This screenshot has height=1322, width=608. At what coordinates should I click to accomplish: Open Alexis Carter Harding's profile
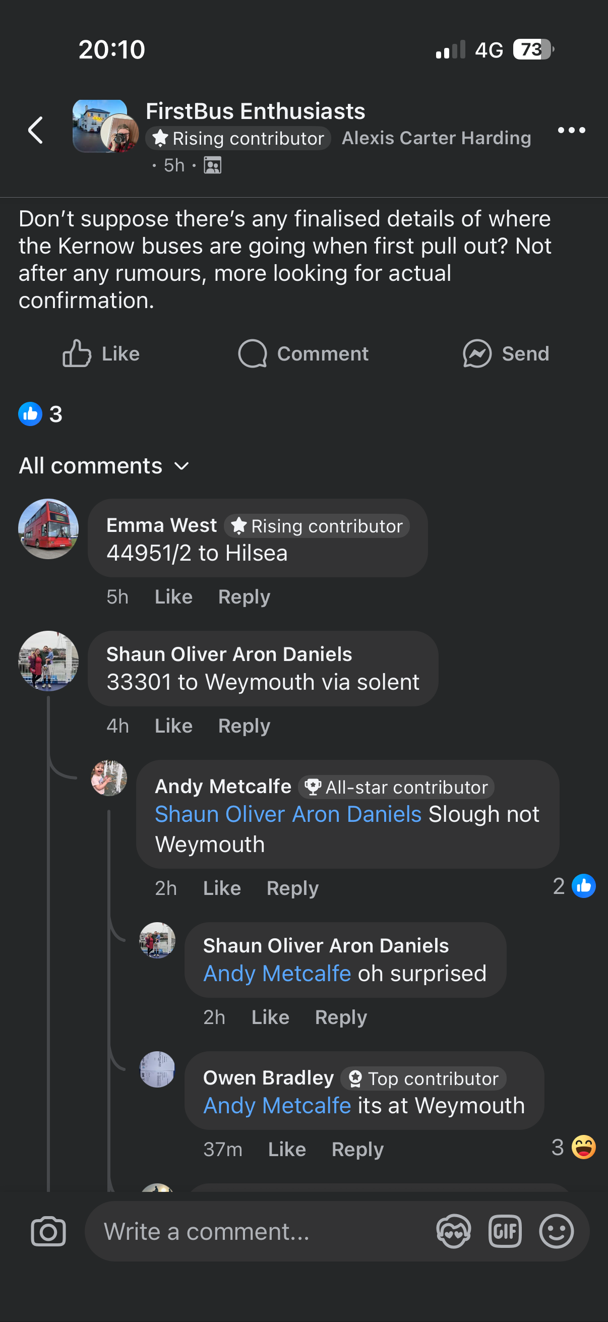click(436, 138)
